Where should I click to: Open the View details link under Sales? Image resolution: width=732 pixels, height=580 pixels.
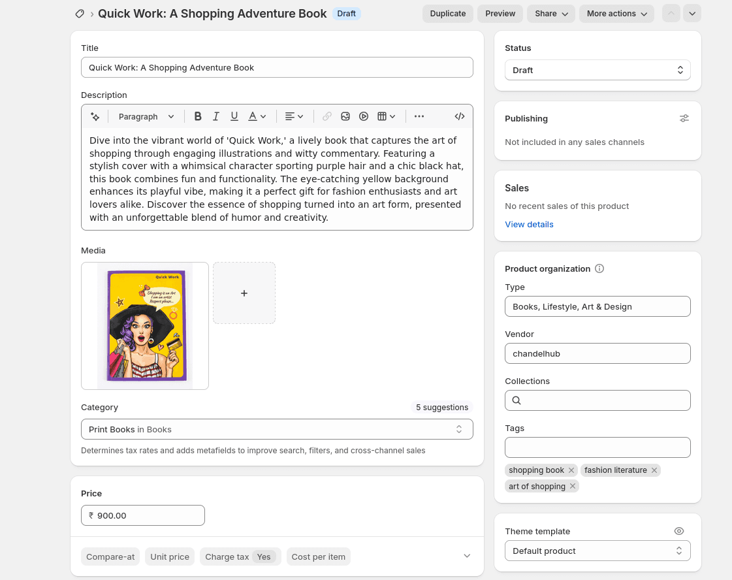click(x=529, y=225)
